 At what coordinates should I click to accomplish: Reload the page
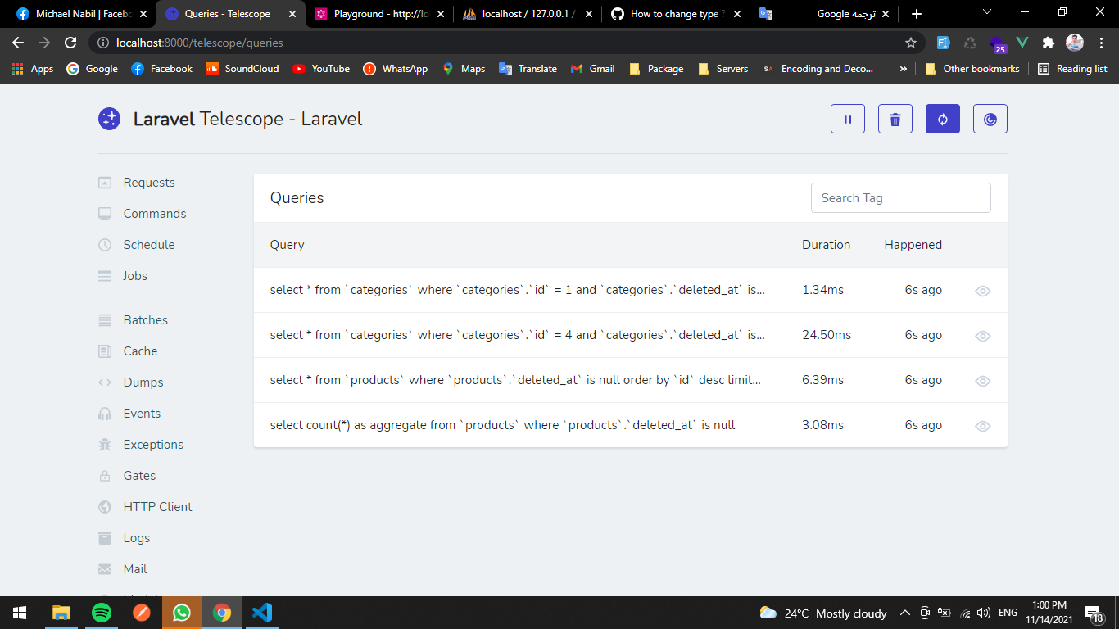[70, 43]
